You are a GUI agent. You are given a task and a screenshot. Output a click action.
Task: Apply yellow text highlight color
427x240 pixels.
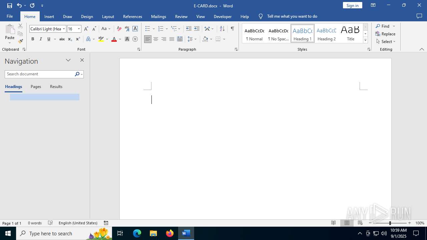[x=101, y=39]
